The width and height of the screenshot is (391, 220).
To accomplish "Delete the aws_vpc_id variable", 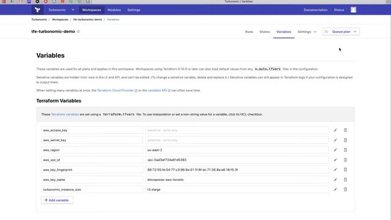I will 345,160.
